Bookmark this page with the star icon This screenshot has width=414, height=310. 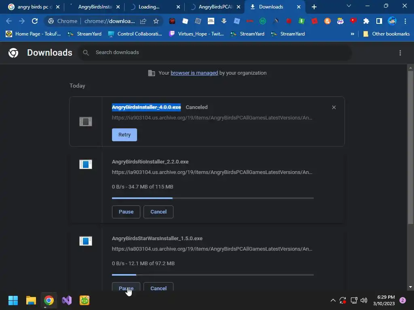point(156,21)
